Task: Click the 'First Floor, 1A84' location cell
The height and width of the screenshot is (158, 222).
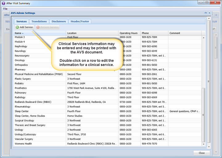Action: click(x=92, y=83)
